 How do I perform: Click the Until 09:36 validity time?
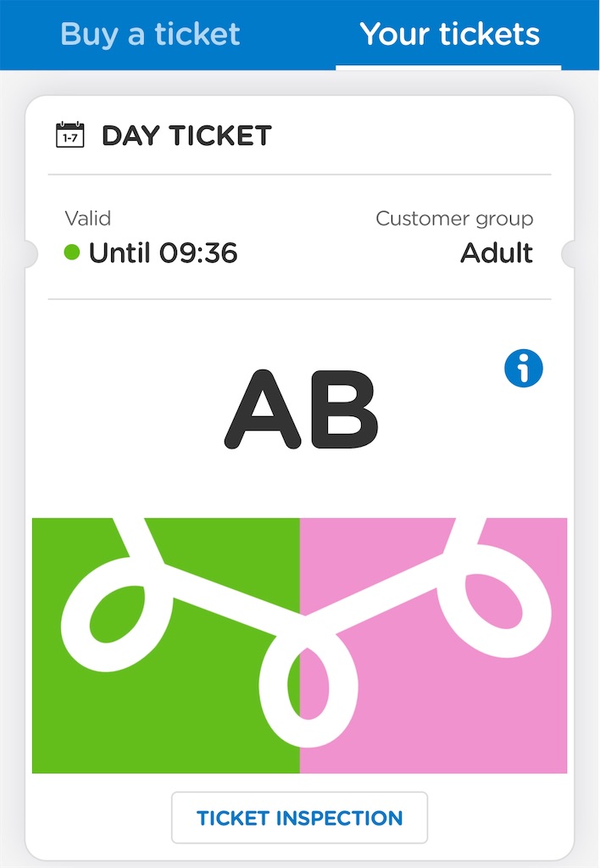click(164, 253)
